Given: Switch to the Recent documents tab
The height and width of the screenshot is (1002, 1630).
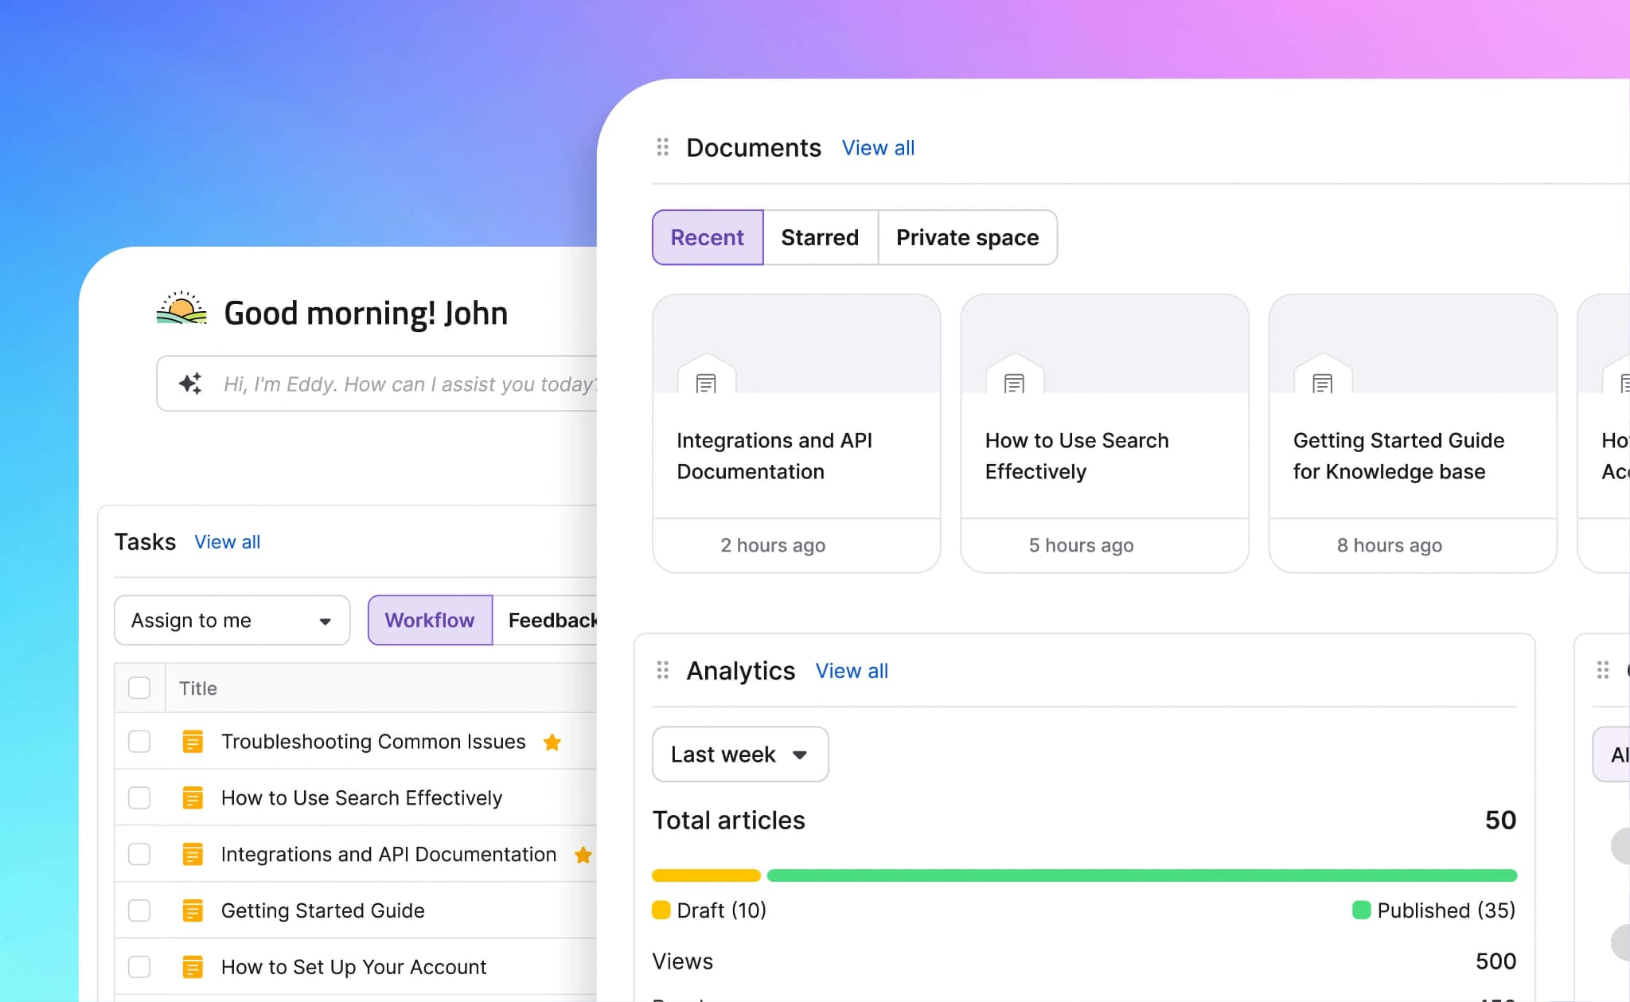Looking at the screenshot, I should pyautogui.click(x=708, y=237).
